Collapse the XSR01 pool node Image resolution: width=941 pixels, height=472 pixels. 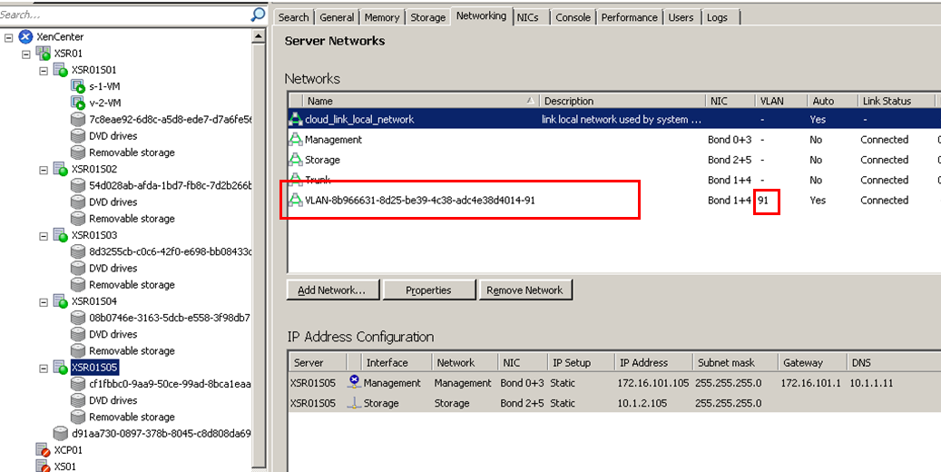click(26, 54)
